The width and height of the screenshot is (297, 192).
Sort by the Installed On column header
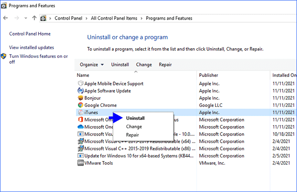pos(284,75)
